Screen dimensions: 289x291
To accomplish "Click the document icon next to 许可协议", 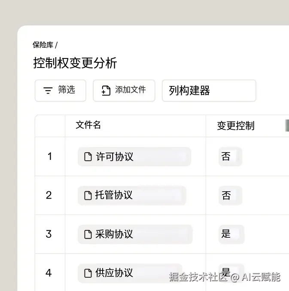I will click(x=88, y=157).
